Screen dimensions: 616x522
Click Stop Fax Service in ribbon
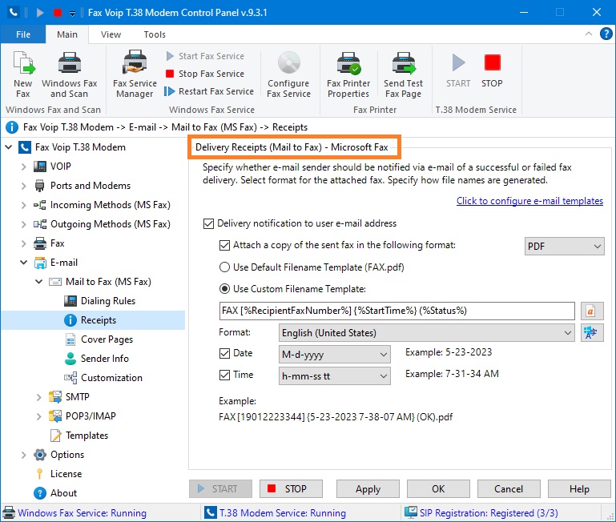(x=205, y=74)
